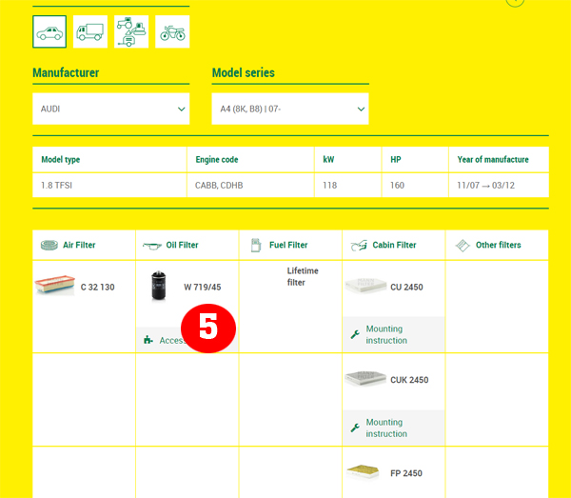Image resolution: width=571 pixels, height=498 pixels.
Task: Click the wrench icon under CU 2450
Action: tap(355, 334)
